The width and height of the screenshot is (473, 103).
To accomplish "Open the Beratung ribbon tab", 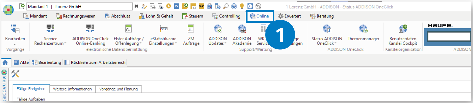I will [322, 16].
